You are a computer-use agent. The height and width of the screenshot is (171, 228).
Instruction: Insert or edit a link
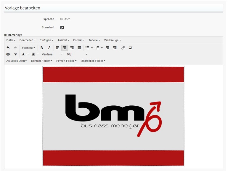(x=123, y=48)
